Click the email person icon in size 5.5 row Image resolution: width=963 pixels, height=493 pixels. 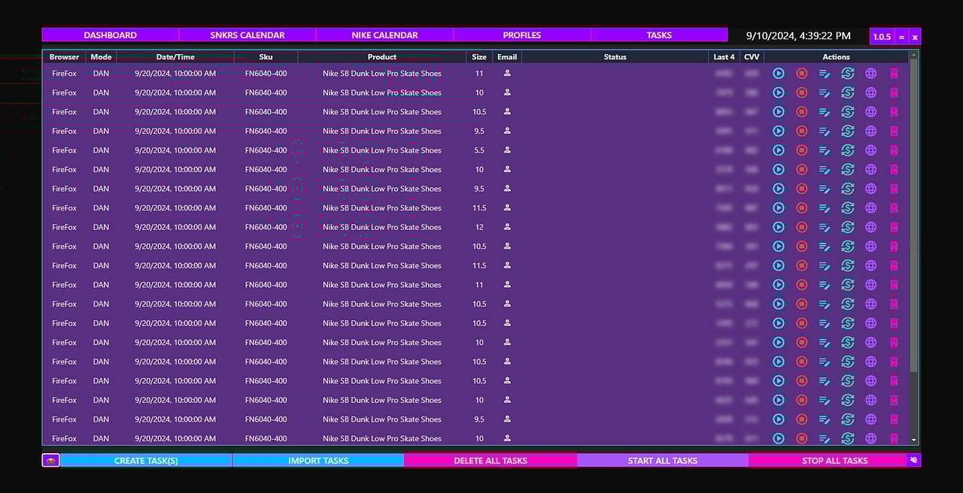pos(507,150)
